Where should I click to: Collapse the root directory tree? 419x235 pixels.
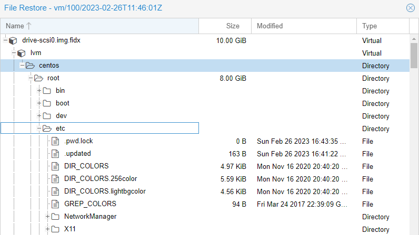pyautogui.click(x=31, y=78)
